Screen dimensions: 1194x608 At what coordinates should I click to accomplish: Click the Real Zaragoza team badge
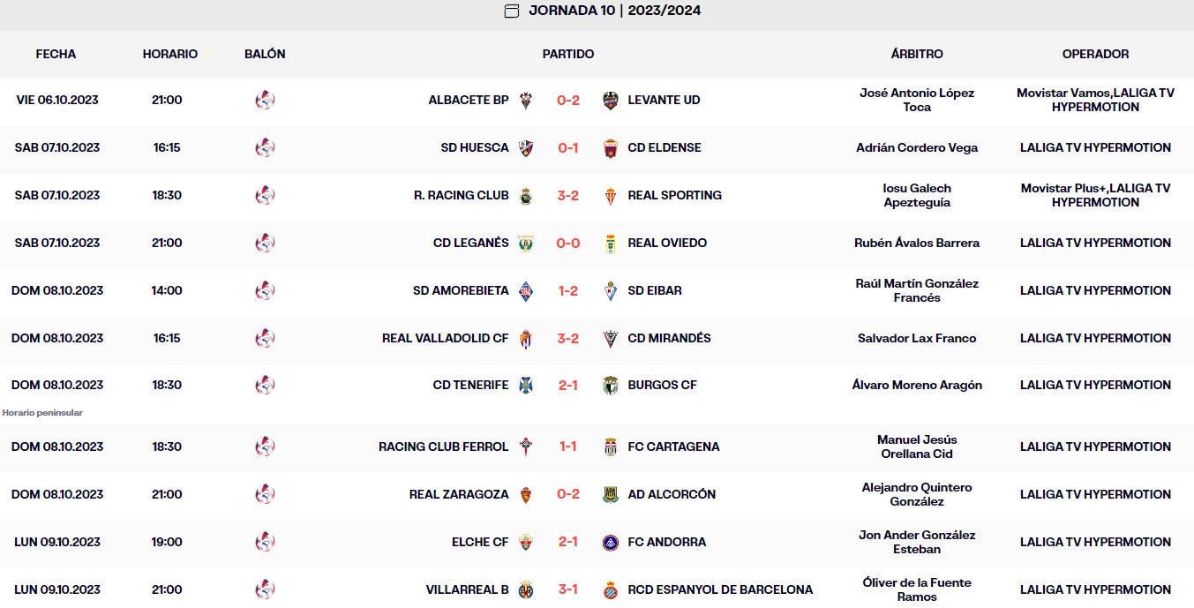tap(525, 494)
